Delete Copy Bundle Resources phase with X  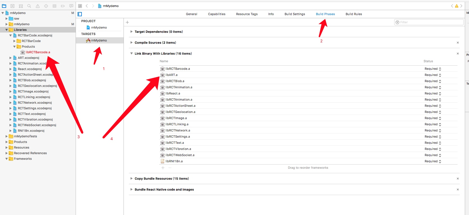pos(458,179)
